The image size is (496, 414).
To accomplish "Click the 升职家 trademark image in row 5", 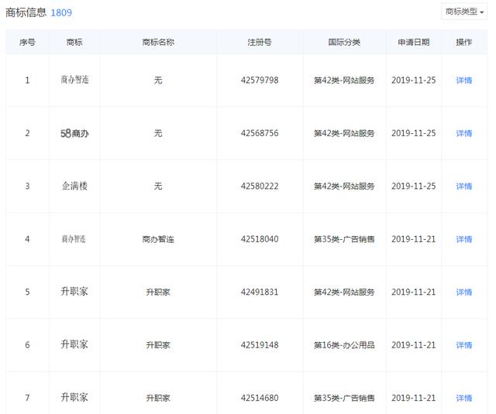I will click(74, 292).
